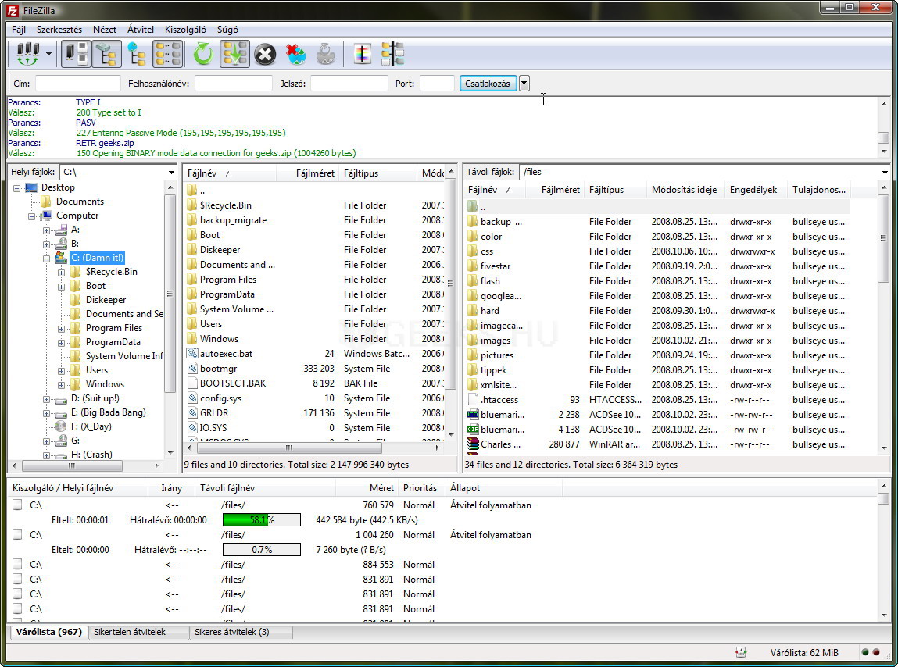Click into the Felhasználónév input field

tap(233, 84)
